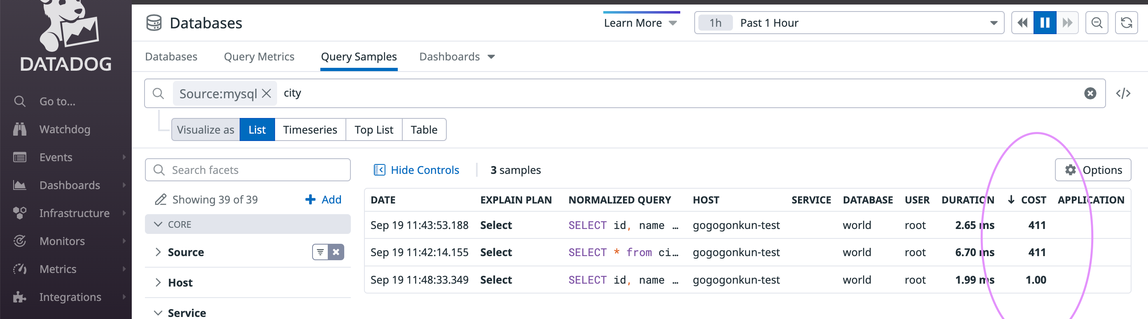Viewport: 1148px width, 319px height.
Task: Expand the Source facet
Action: (x=158, y=252)
